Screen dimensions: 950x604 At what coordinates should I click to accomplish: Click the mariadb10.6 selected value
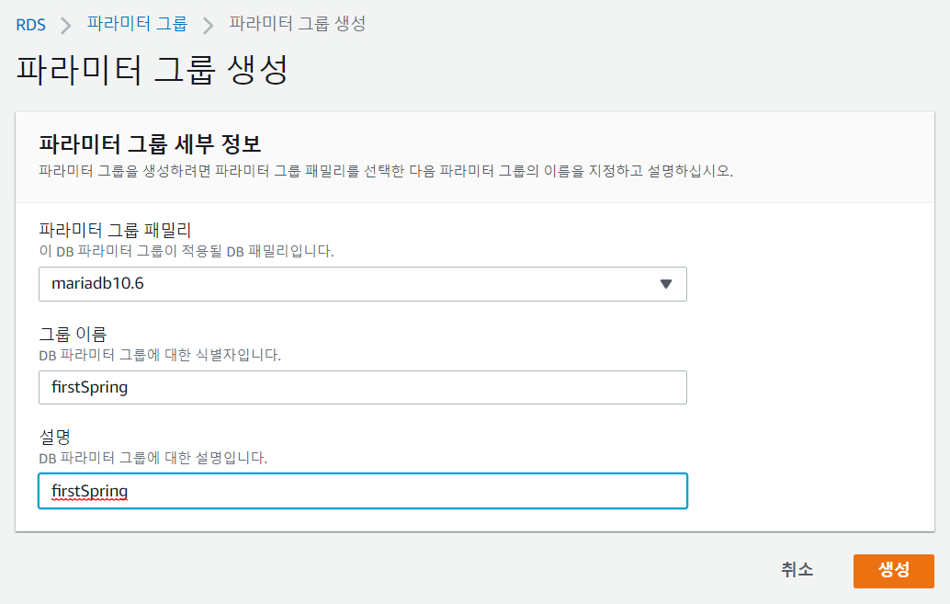pos(97,283)
